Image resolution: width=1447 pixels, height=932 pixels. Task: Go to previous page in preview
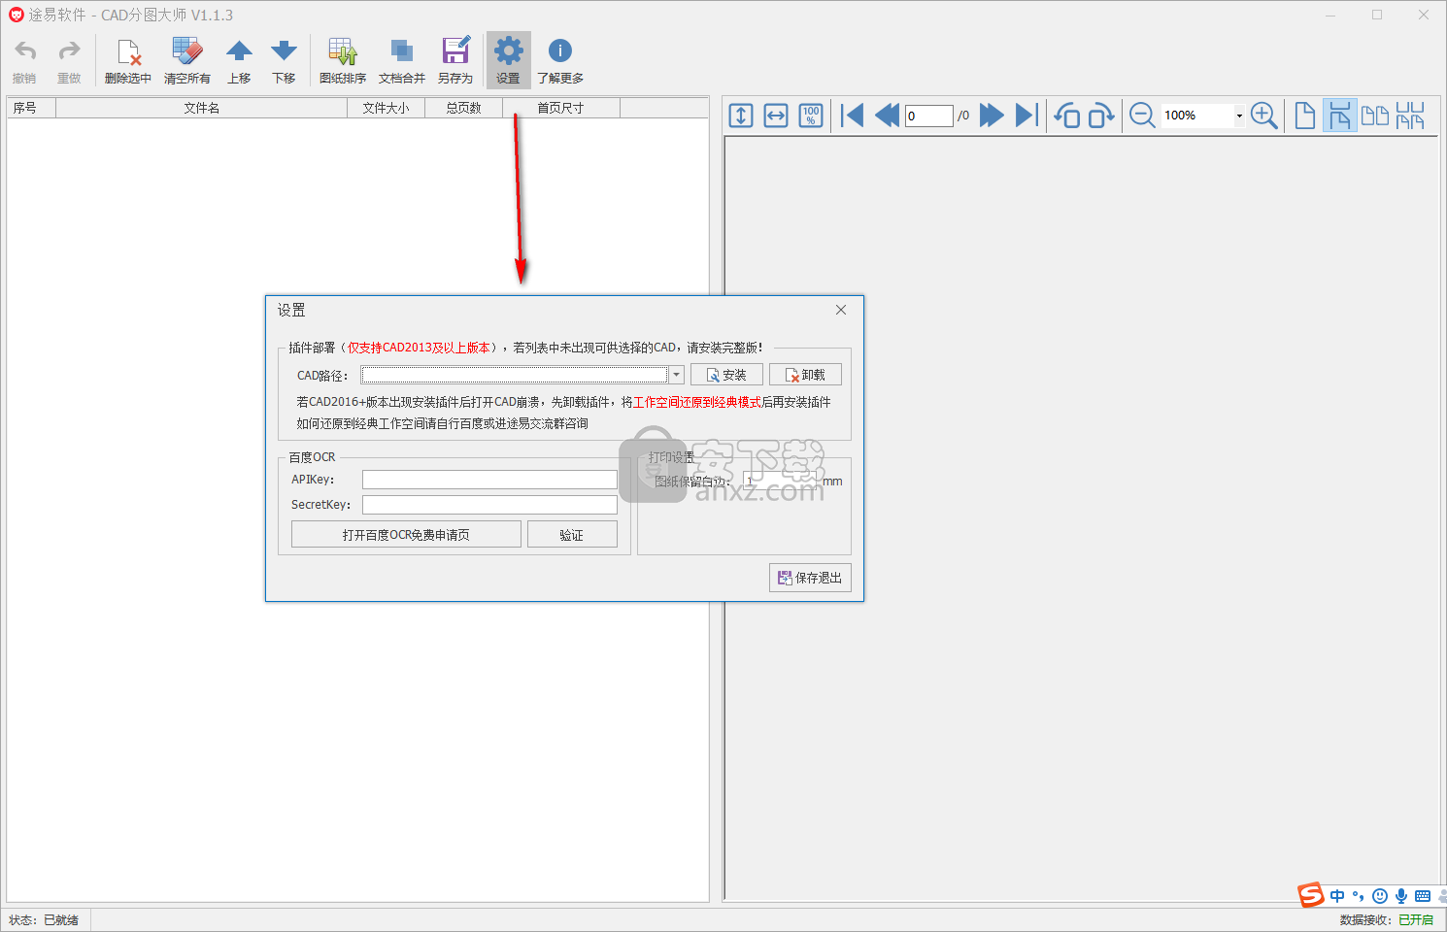coord(887,116)
